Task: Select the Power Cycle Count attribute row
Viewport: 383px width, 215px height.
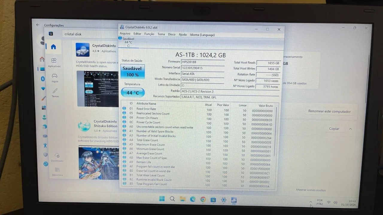Action: coord(198,123)
